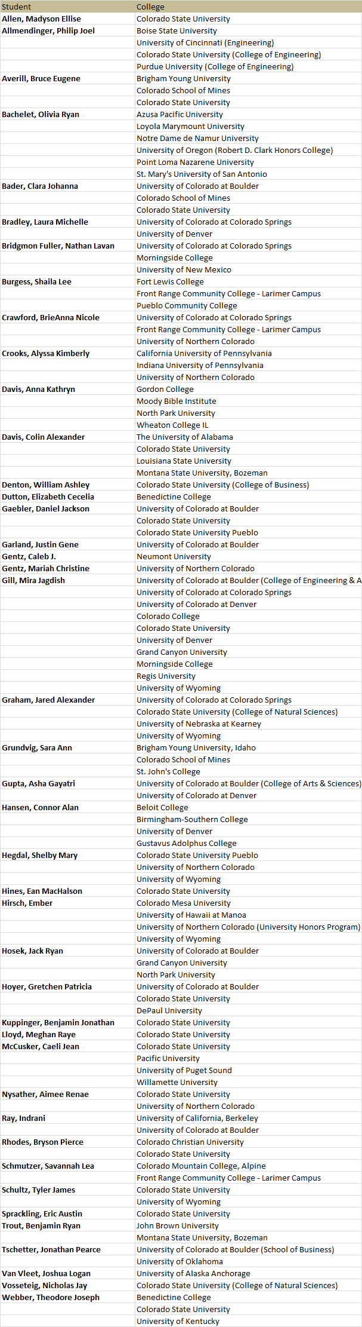Select the student cell Allen, Madyson Ellise
The width and height of the screenshot is (362, 1327).
pyautogui.click(x=41, y=19)
